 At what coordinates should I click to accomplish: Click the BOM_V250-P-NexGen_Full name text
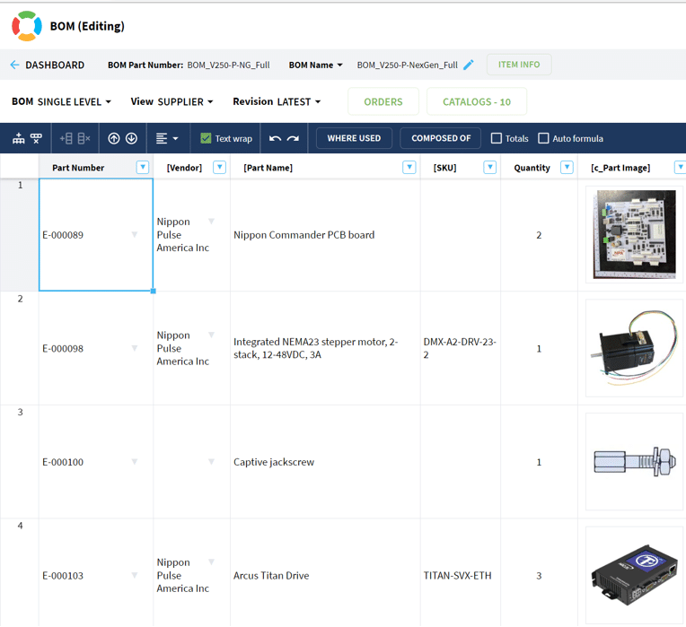[408, 65]
